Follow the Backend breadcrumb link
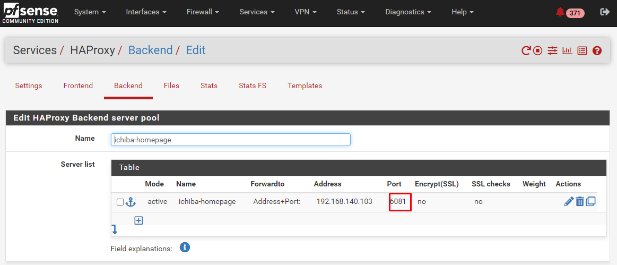 tap(151, 50)
